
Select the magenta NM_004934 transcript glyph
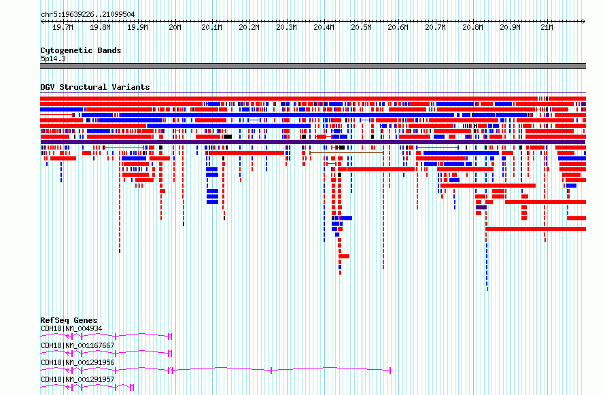point(106,337)
